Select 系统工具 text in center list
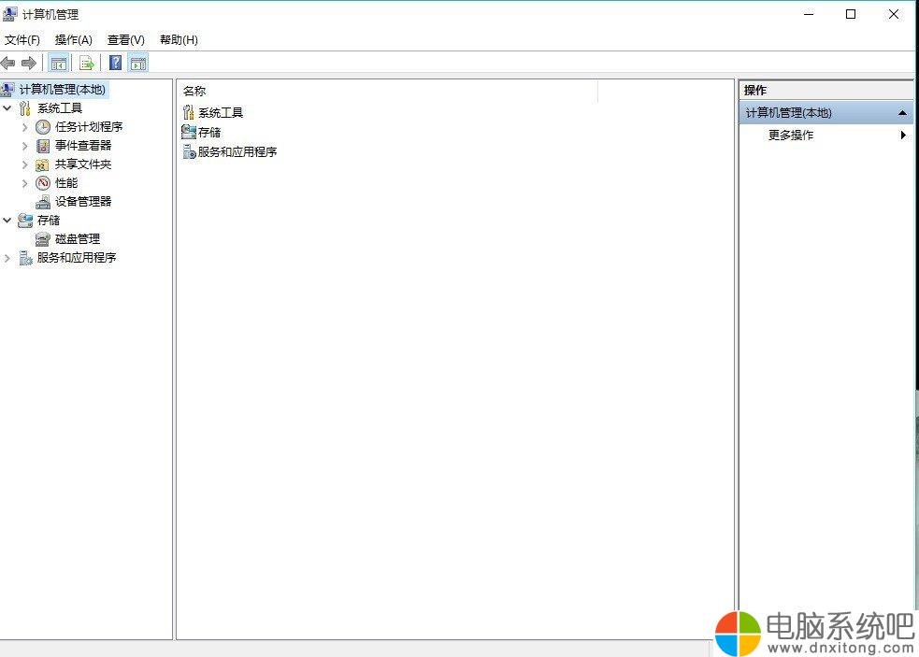 coord(221,112)
